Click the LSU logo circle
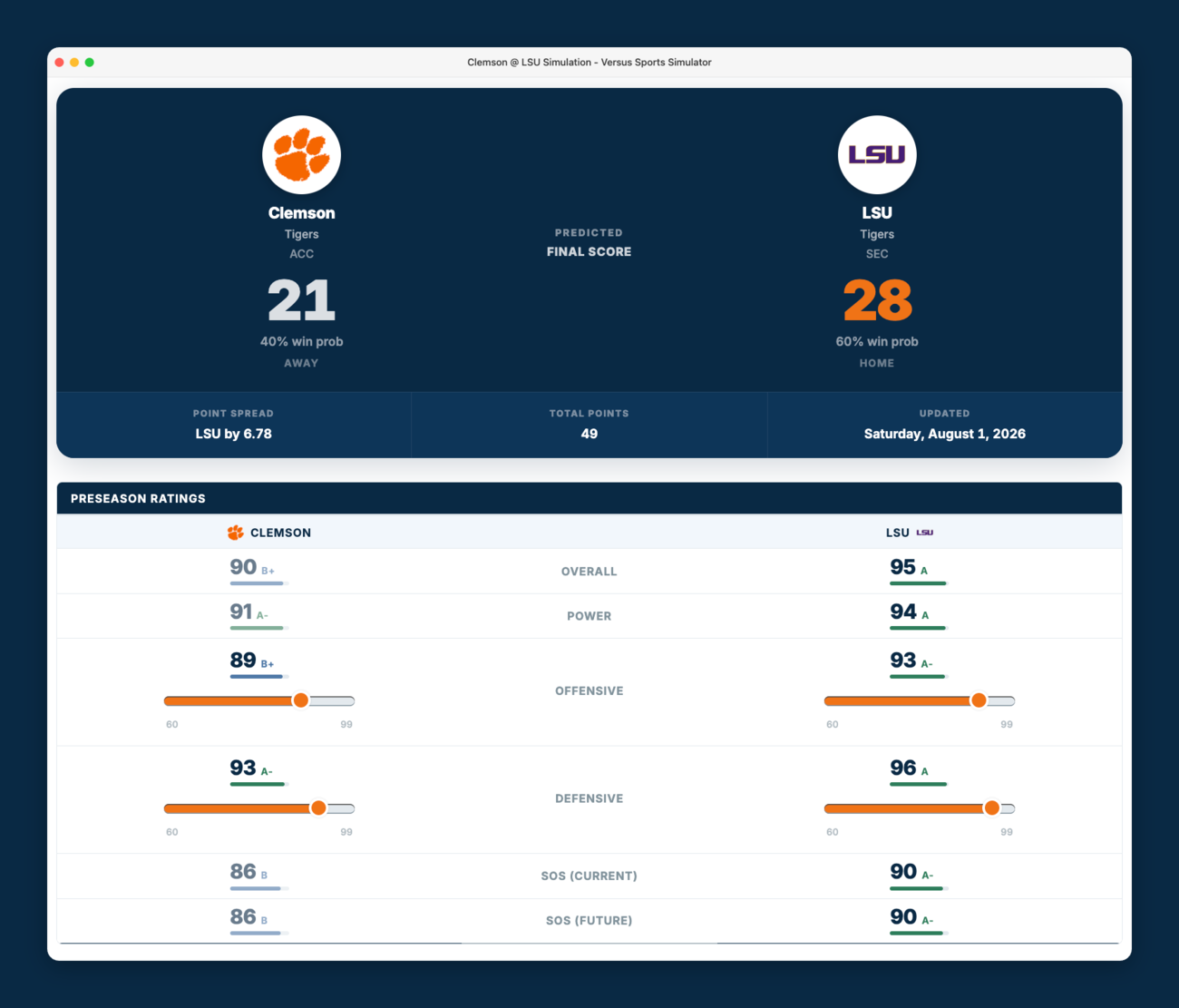 [877, 154]
